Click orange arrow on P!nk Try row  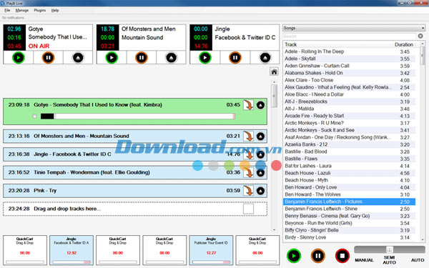click(248, 191)
